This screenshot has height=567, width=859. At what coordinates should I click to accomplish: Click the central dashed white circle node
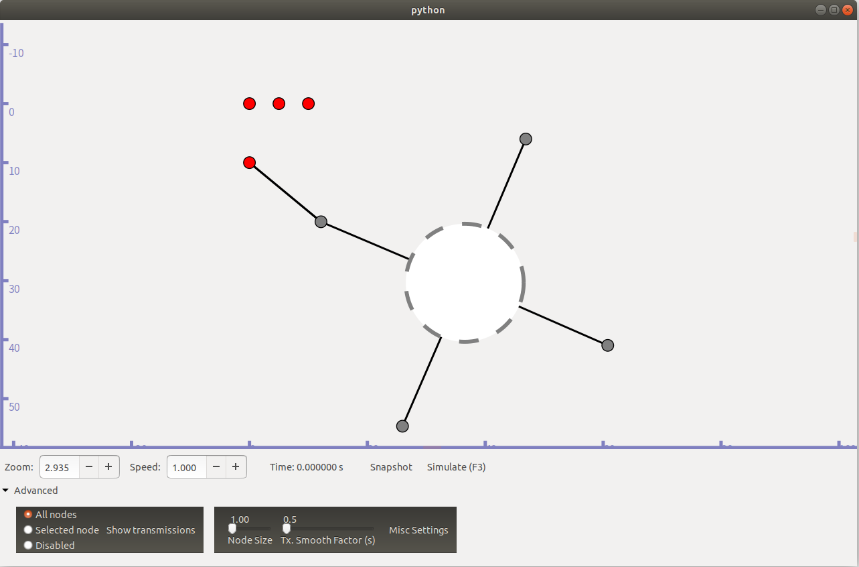465,283
